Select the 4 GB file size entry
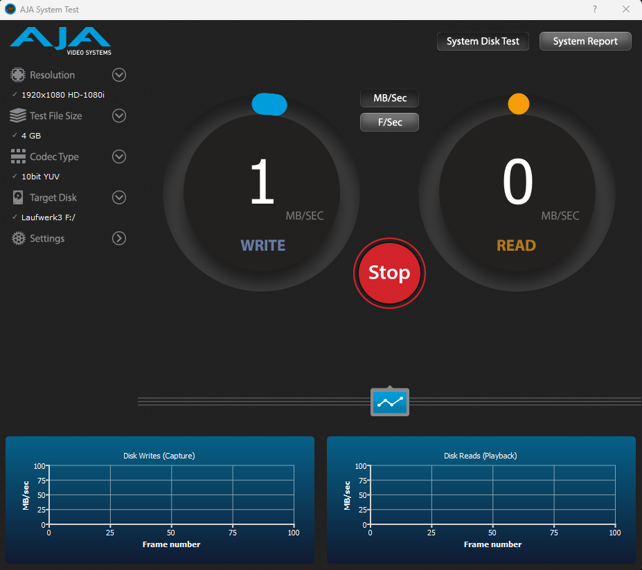This screenshot has width=642, height=570. pyautogui.click(x=31, y=136)
